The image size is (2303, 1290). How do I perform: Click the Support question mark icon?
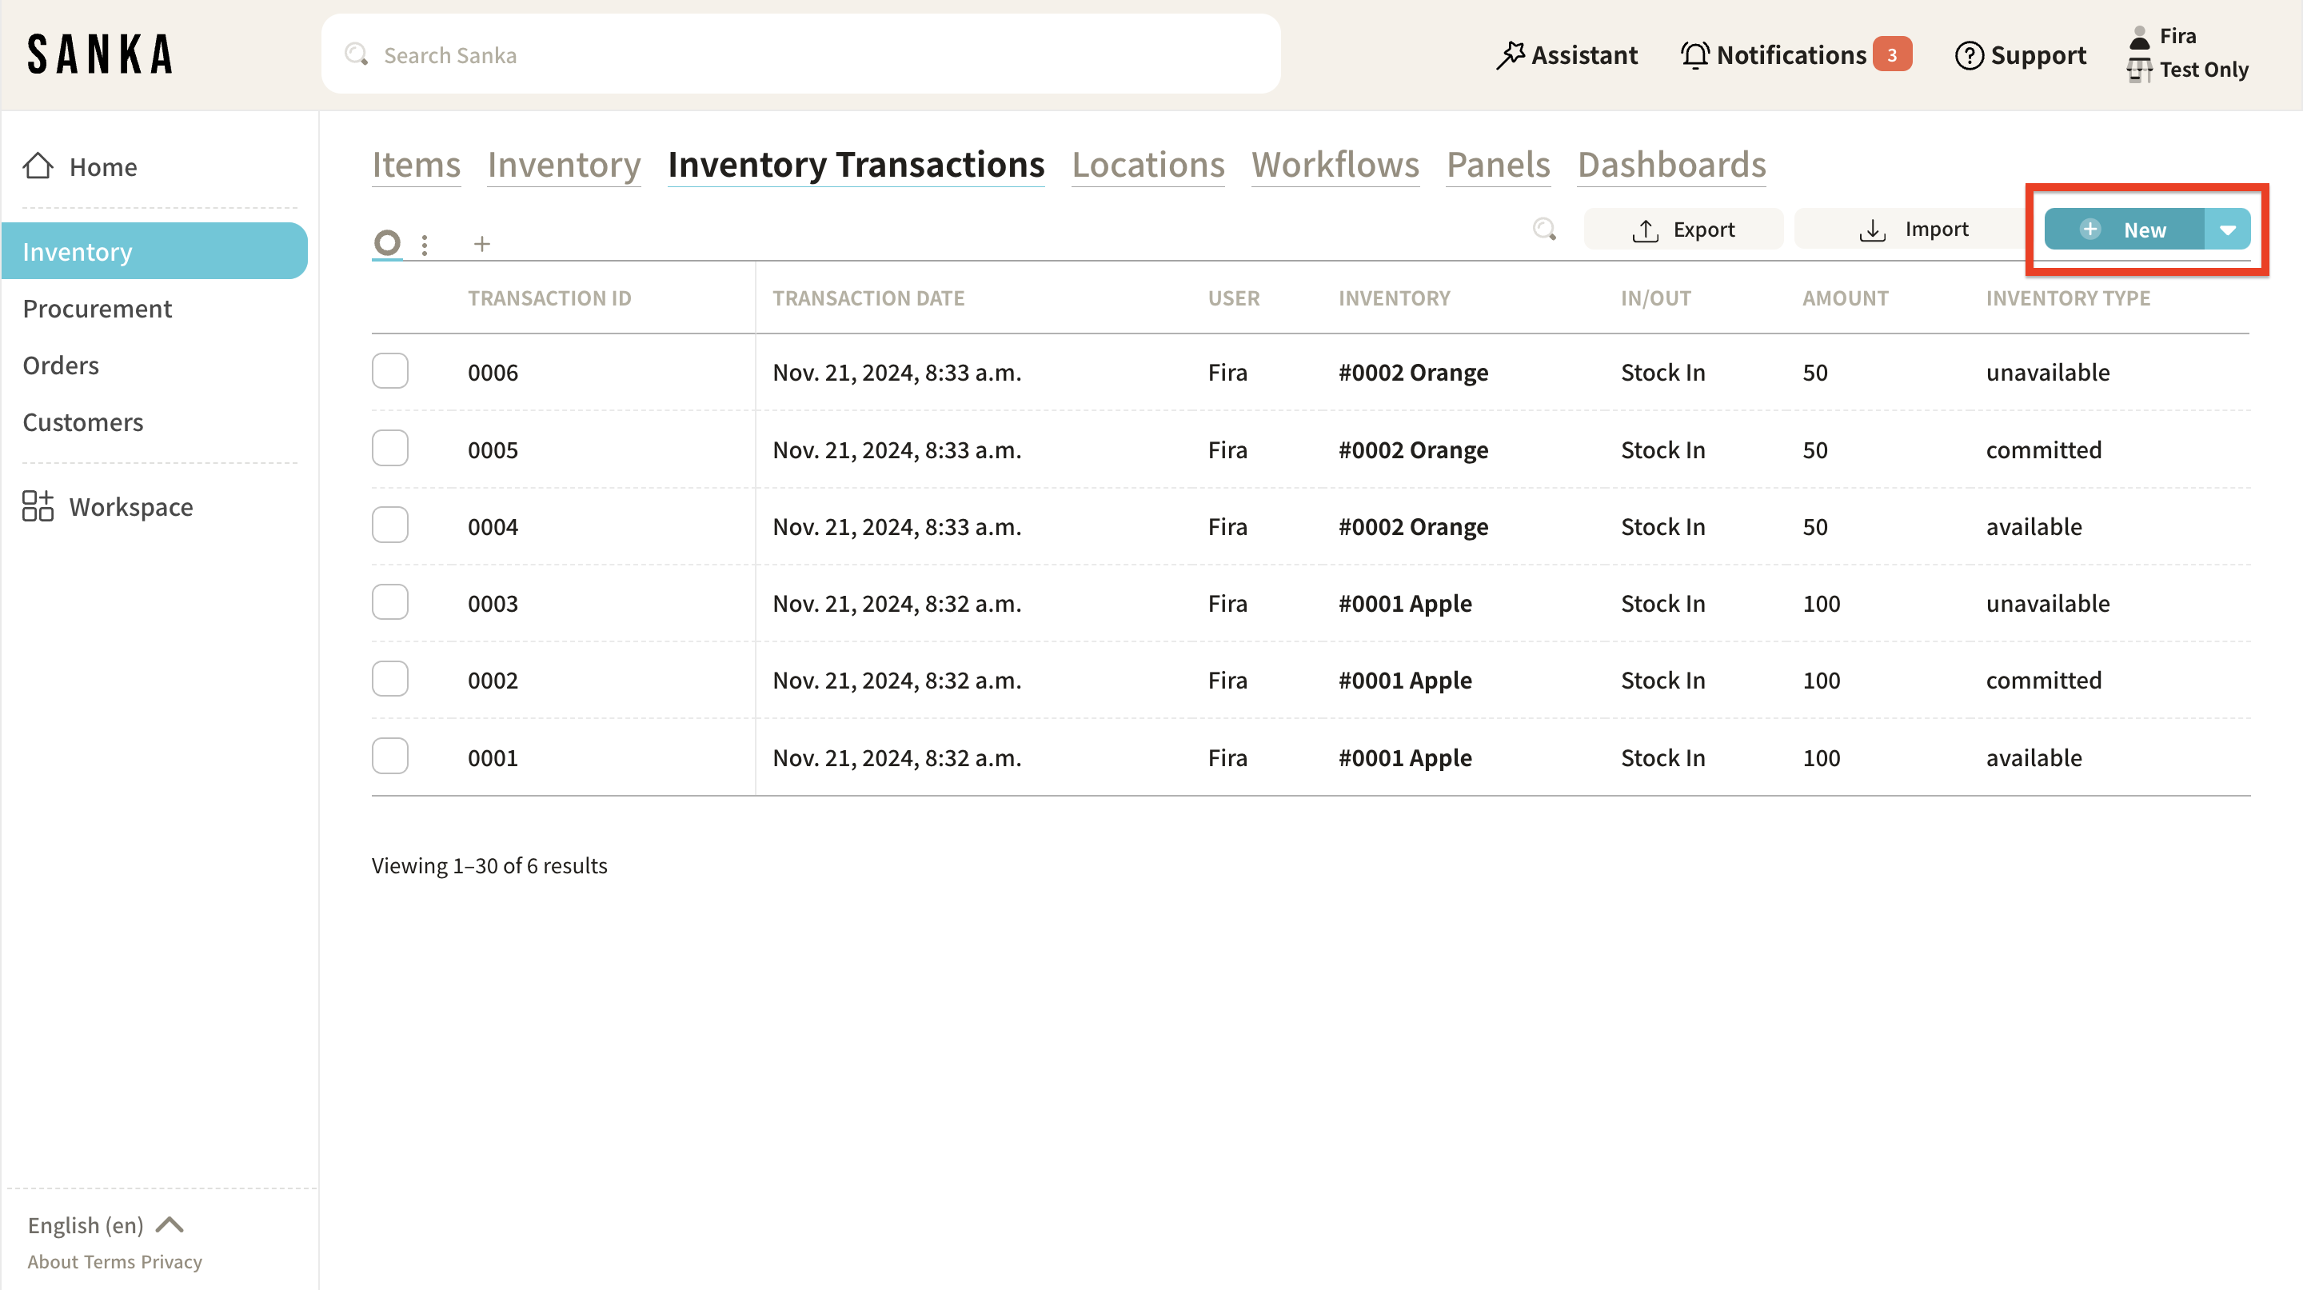tap(1969, 55)
